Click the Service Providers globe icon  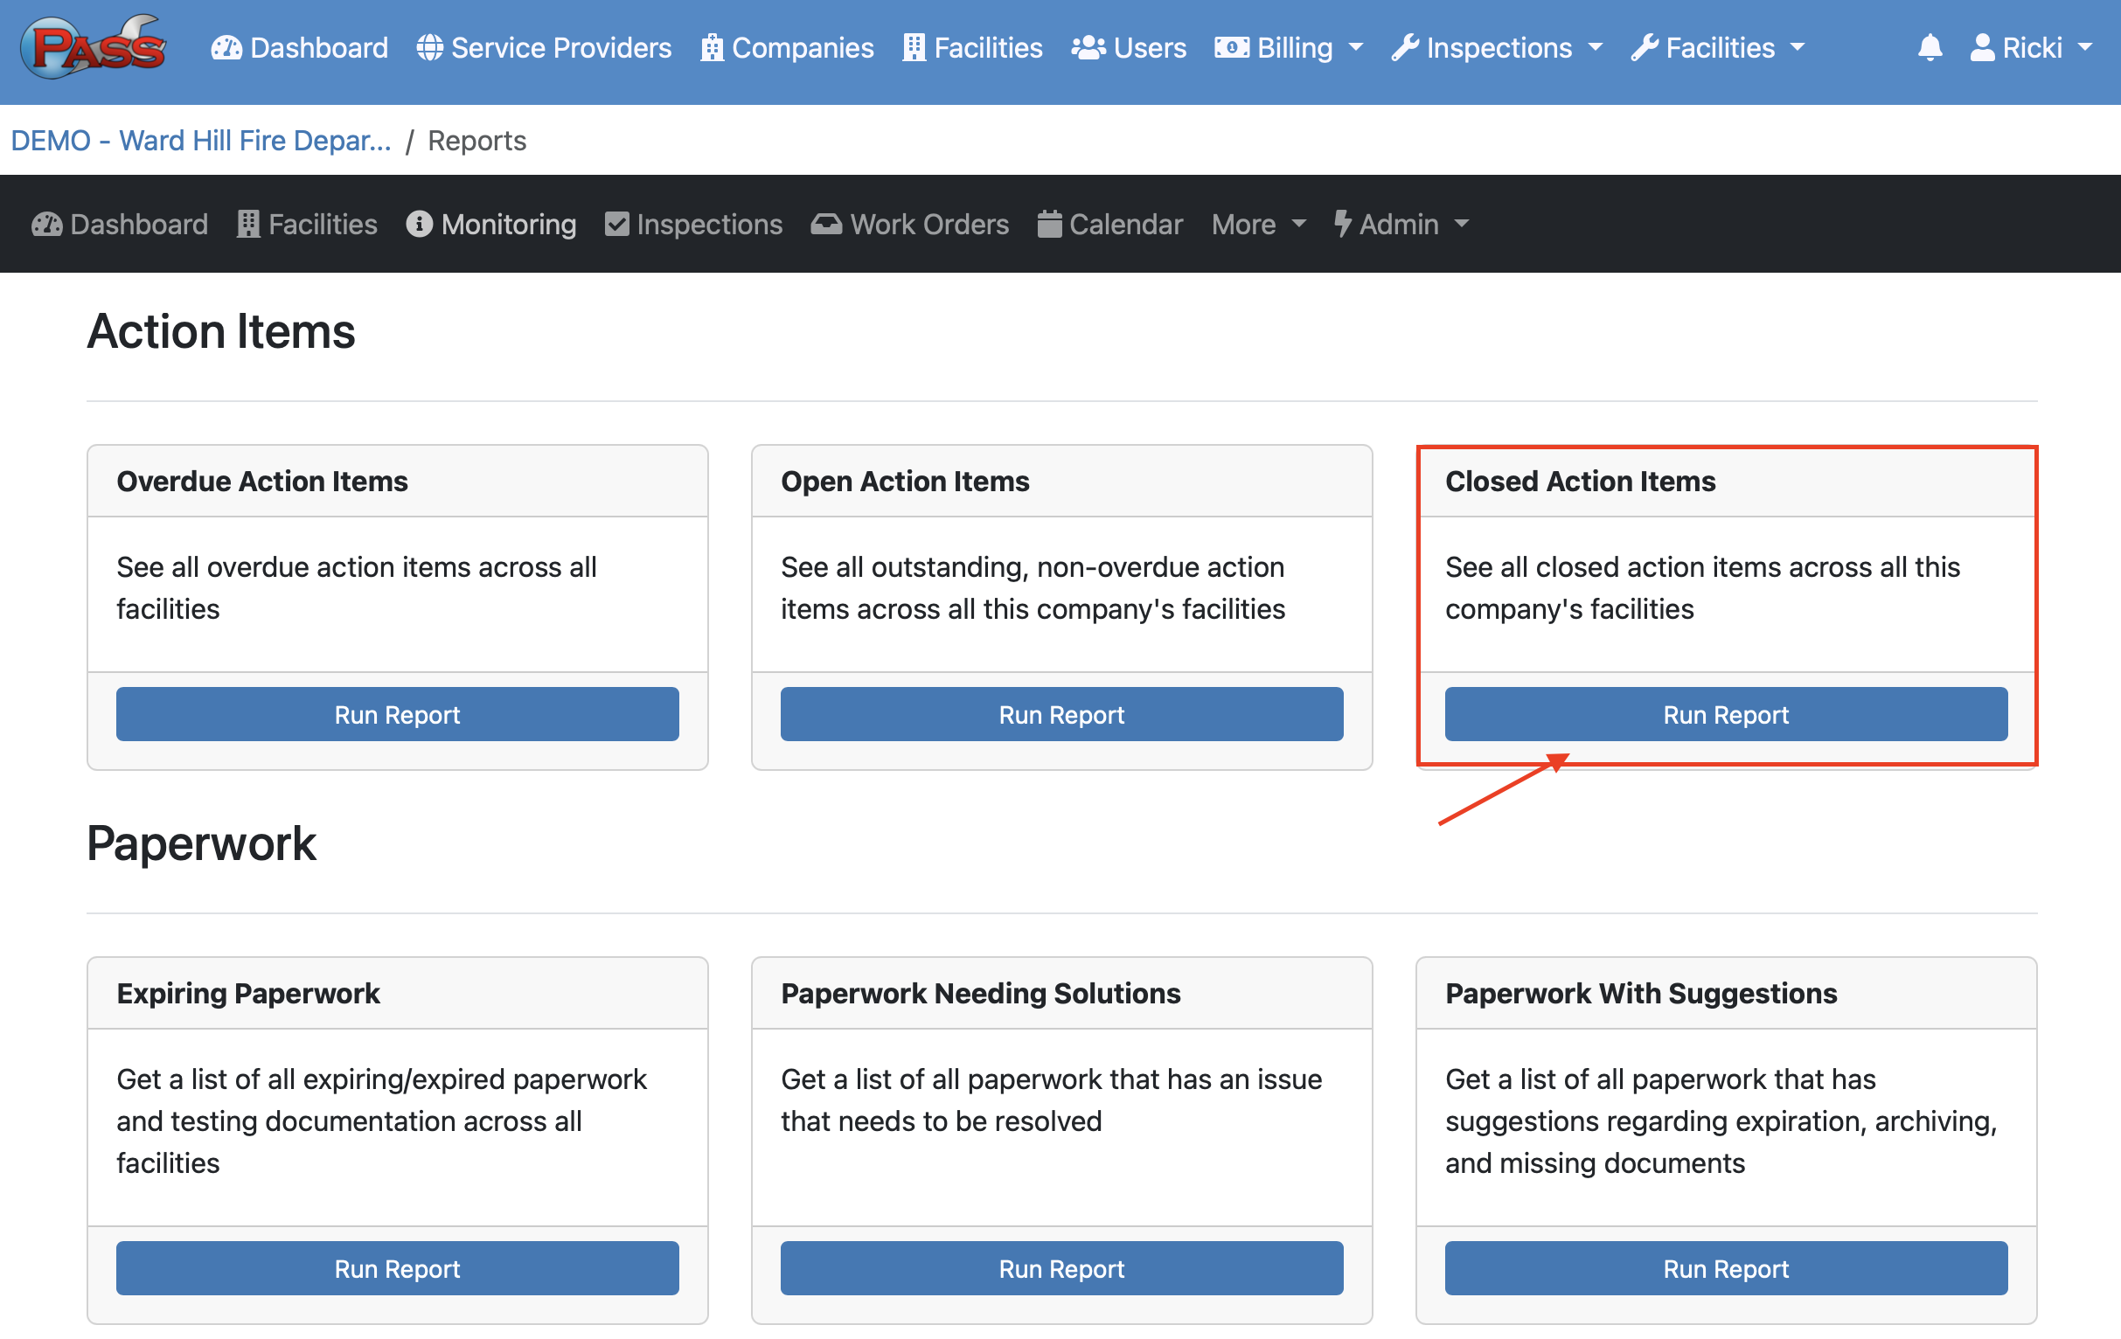429,47
